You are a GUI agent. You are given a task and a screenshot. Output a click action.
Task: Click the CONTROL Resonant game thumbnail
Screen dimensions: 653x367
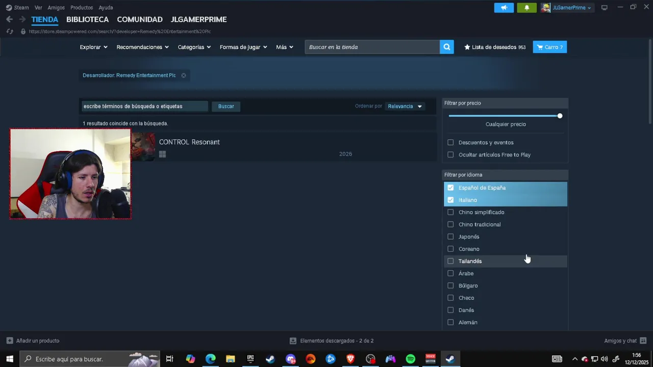143,147
